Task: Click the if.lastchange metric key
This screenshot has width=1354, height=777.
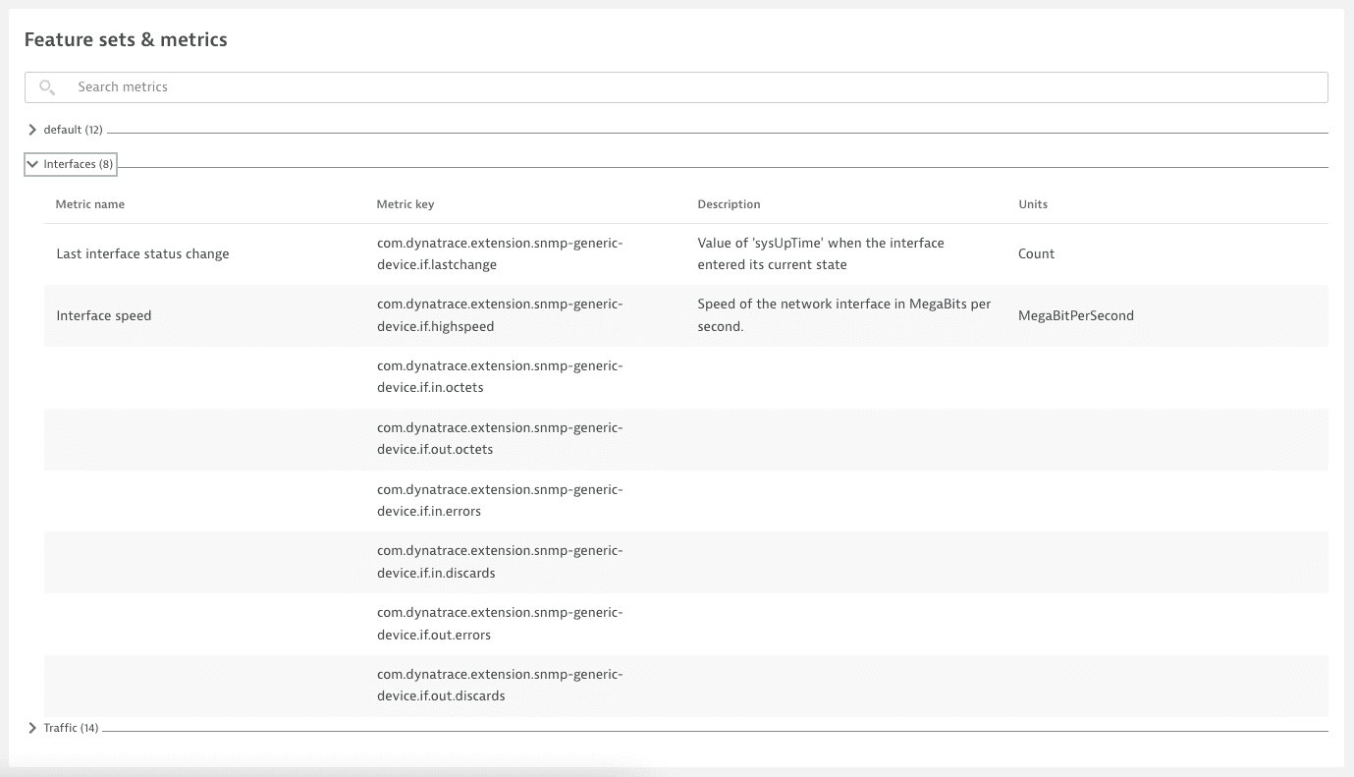Action: point(500,253)
